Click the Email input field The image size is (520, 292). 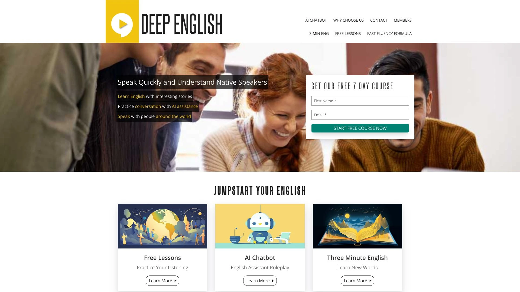[360, 115]
